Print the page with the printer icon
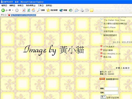 [x=82, y=10]
